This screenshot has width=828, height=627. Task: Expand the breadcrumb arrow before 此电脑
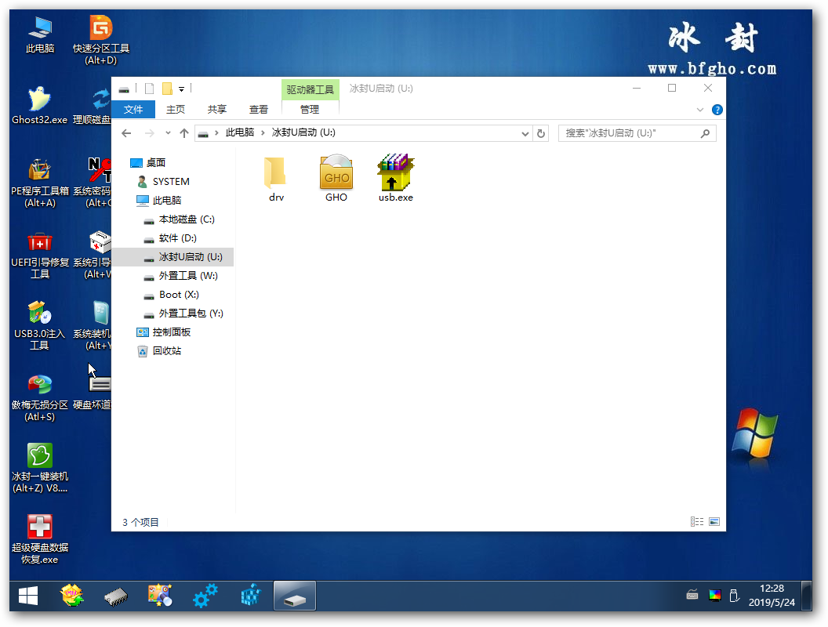[216, 132]
